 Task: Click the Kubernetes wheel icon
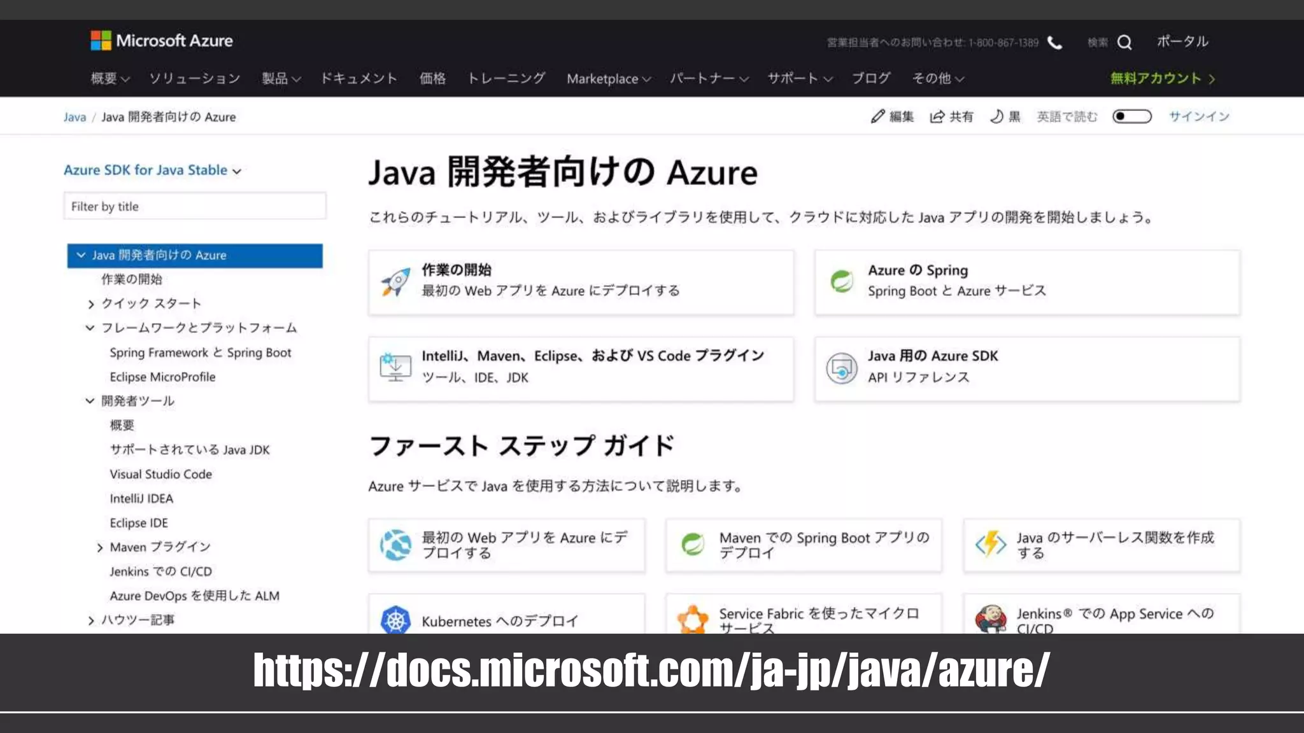[x=395, y=620]
